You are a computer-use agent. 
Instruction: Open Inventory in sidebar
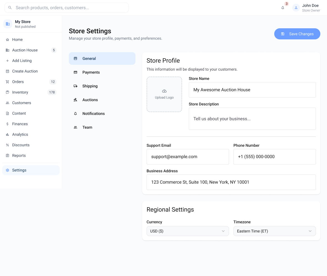click(31, 92)
